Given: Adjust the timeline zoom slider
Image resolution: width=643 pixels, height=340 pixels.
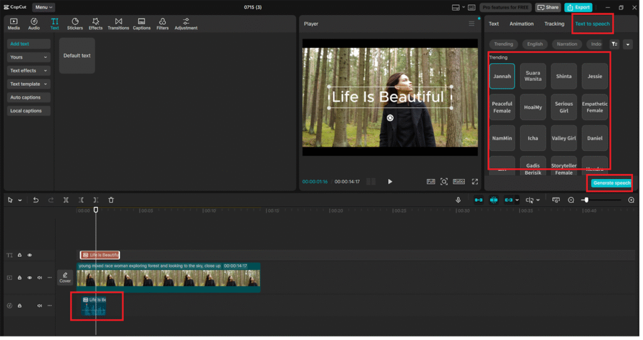Looking at the screenshot, I should point(586,200).
